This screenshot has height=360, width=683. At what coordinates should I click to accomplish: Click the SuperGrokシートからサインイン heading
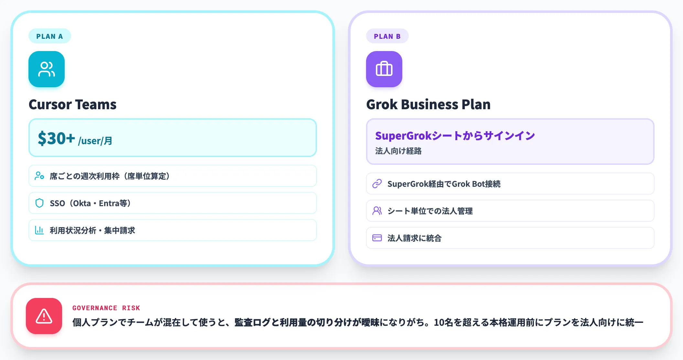click(x=455, y=136)
